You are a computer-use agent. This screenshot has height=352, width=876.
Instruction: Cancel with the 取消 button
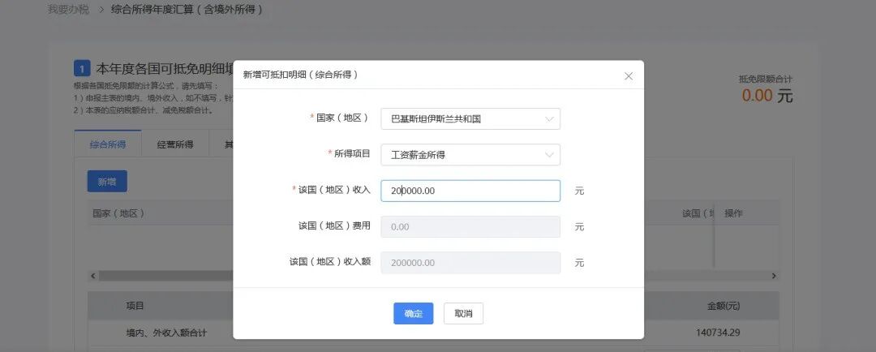[x=464, y=313]
